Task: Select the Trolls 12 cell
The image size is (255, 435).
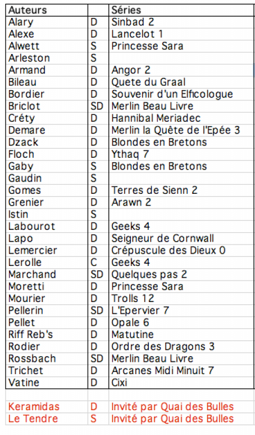Action: coord(181,299)
